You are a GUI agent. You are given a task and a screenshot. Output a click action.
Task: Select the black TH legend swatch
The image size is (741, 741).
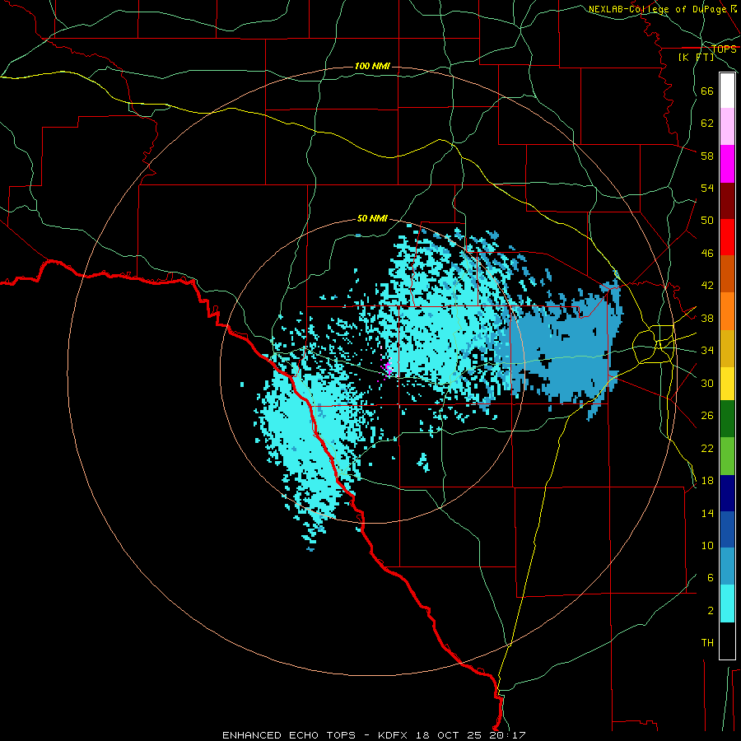(x=727, y=641)
